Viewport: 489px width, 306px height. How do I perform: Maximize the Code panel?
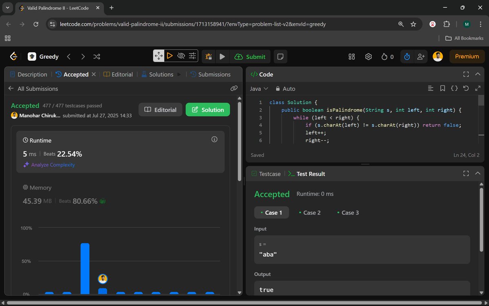click(466, 74)
